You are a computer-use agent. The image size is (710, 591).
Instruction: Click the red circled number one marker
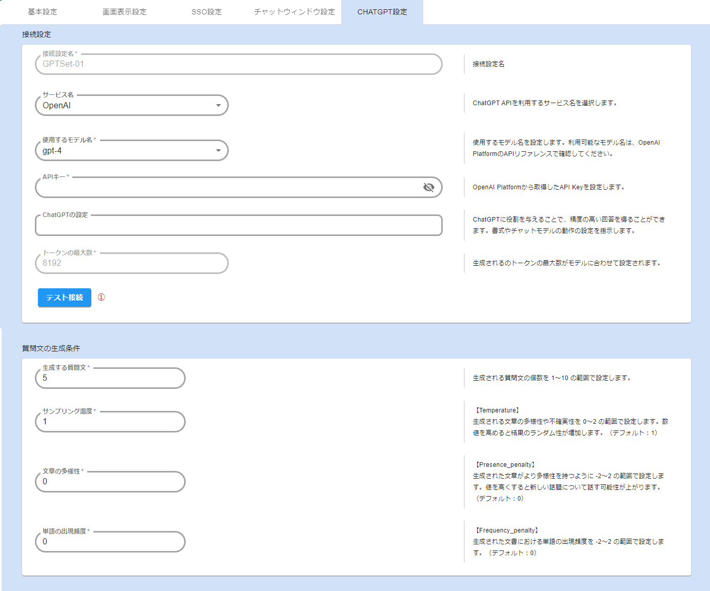coord(101,298)
